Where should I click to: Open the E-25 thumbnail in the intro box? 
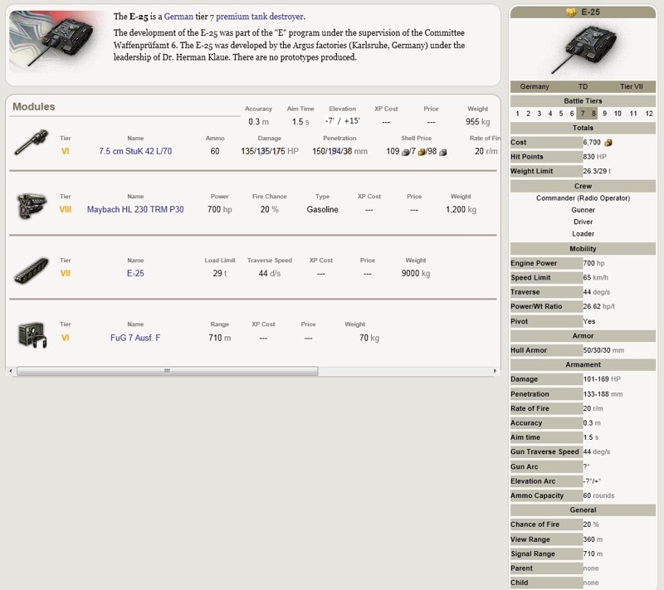(x=57, y=41)
